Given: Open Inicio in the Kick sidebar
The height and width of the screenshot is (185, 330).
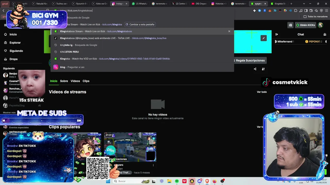Looking at the screenshot, I should tap(11, 34).
